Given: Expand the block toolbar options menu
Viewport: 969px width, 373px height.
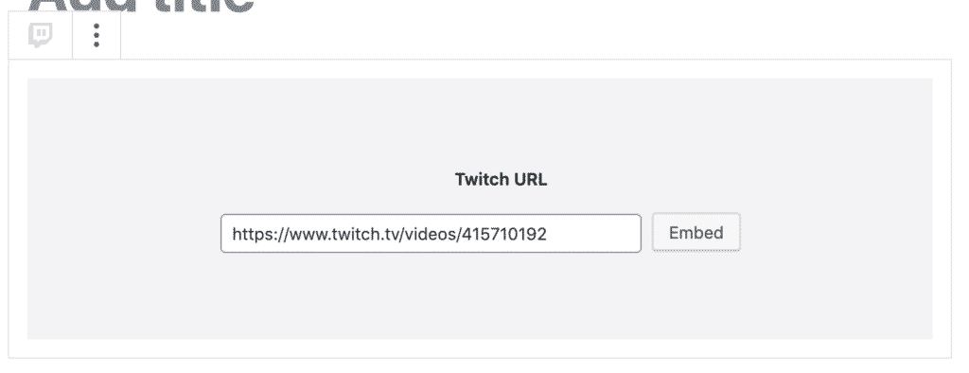Looking at the screenshot, I should point(97,35).
